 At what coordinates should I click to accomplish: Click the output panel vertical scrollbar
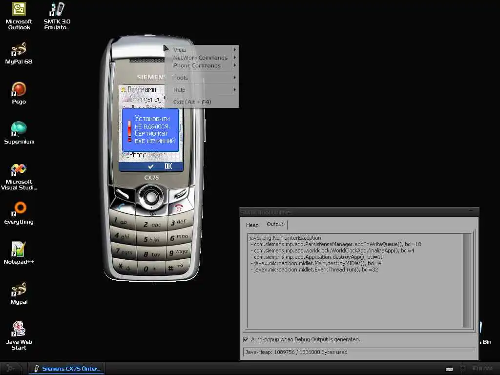coord(467,281)
